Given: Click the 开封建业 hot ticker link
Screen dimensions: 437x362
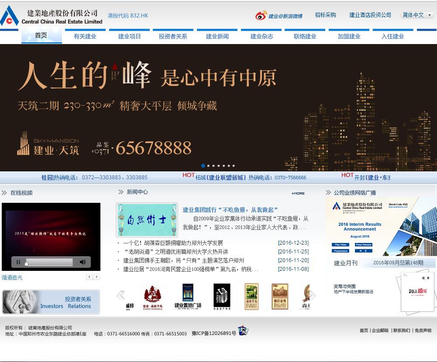Looking at the screenshot, I should [x=372, y=178].
